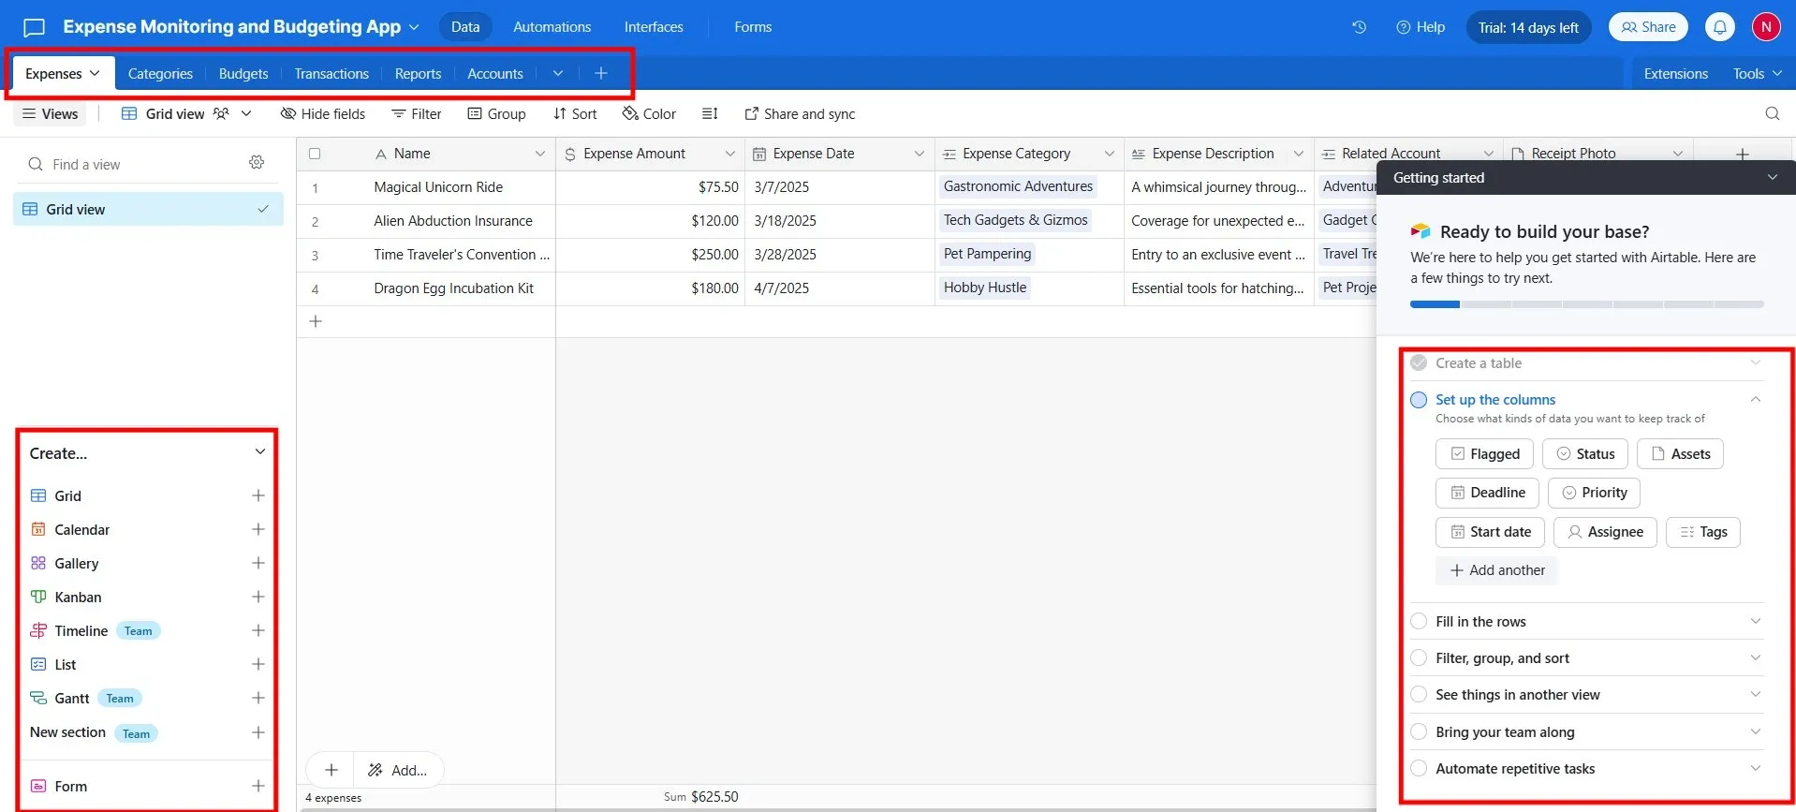Toggle Automate repetitive tasks circle

click(1419, 768)
